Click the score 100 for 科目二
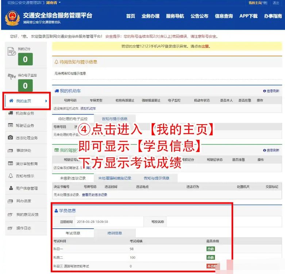Screen dimensions: 285x274 132,258
